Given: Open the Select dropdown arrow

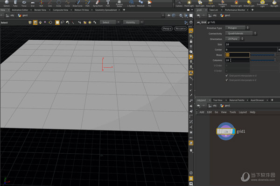Looking at the screenshot, I should pyautogui.click(x=119, y=22).
